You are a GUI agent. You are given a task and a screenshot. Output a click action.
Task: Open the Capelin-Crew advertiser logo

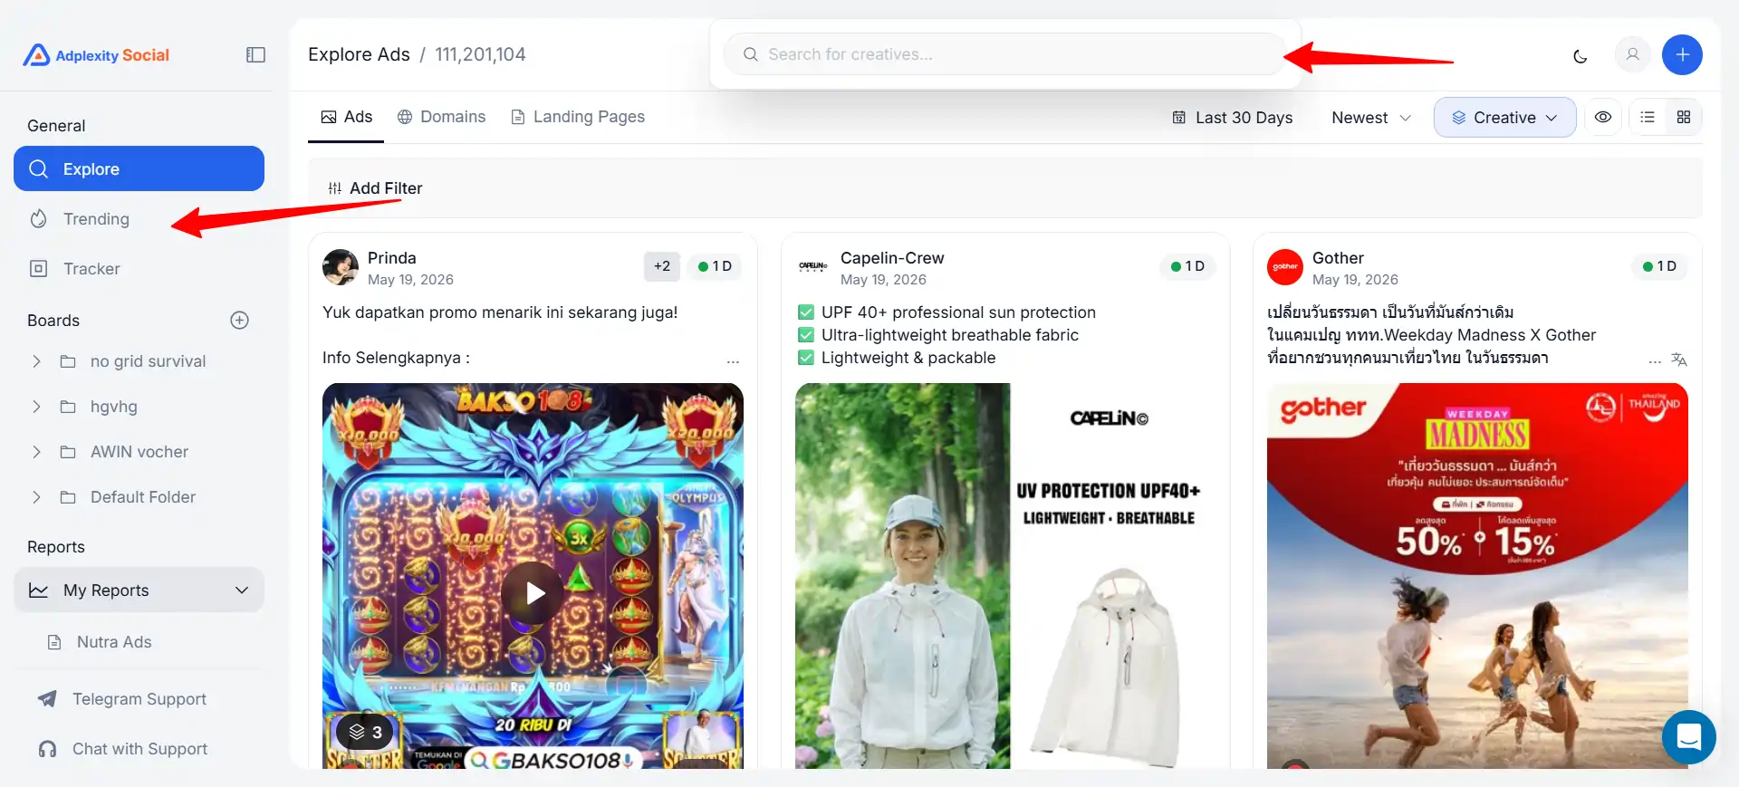(812, 267)
